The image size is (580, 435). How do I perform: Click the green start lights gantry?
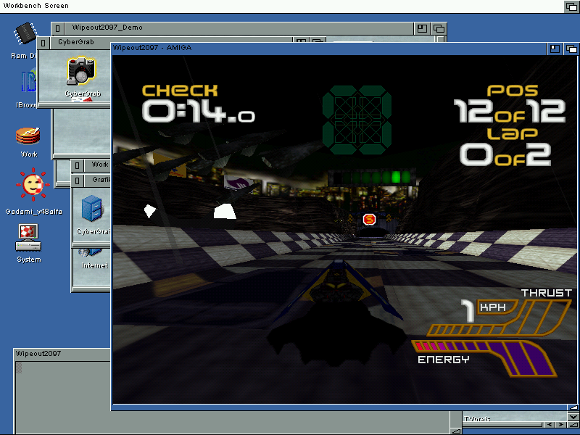coord(372,177)
